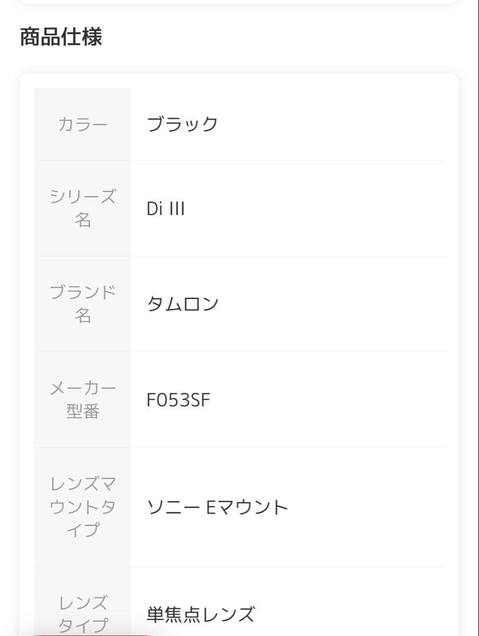Screen dimensions: 479x636
Task: Click blank area right of 商品仕様 heading
Action: (x=283, y=37)
